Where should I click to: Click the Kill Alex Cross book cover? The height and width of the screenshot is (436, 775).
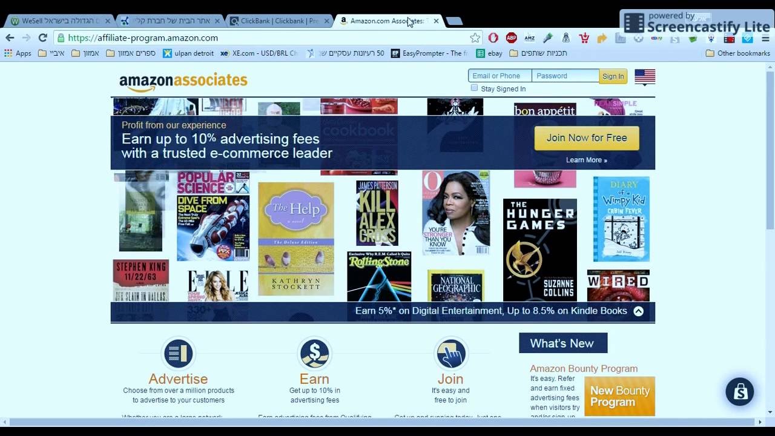pos(377,213)
